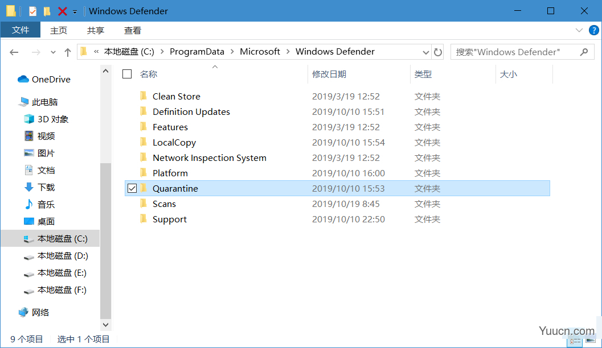
Task: Switch to the 共享 ribbon tab
Action: 96,30
